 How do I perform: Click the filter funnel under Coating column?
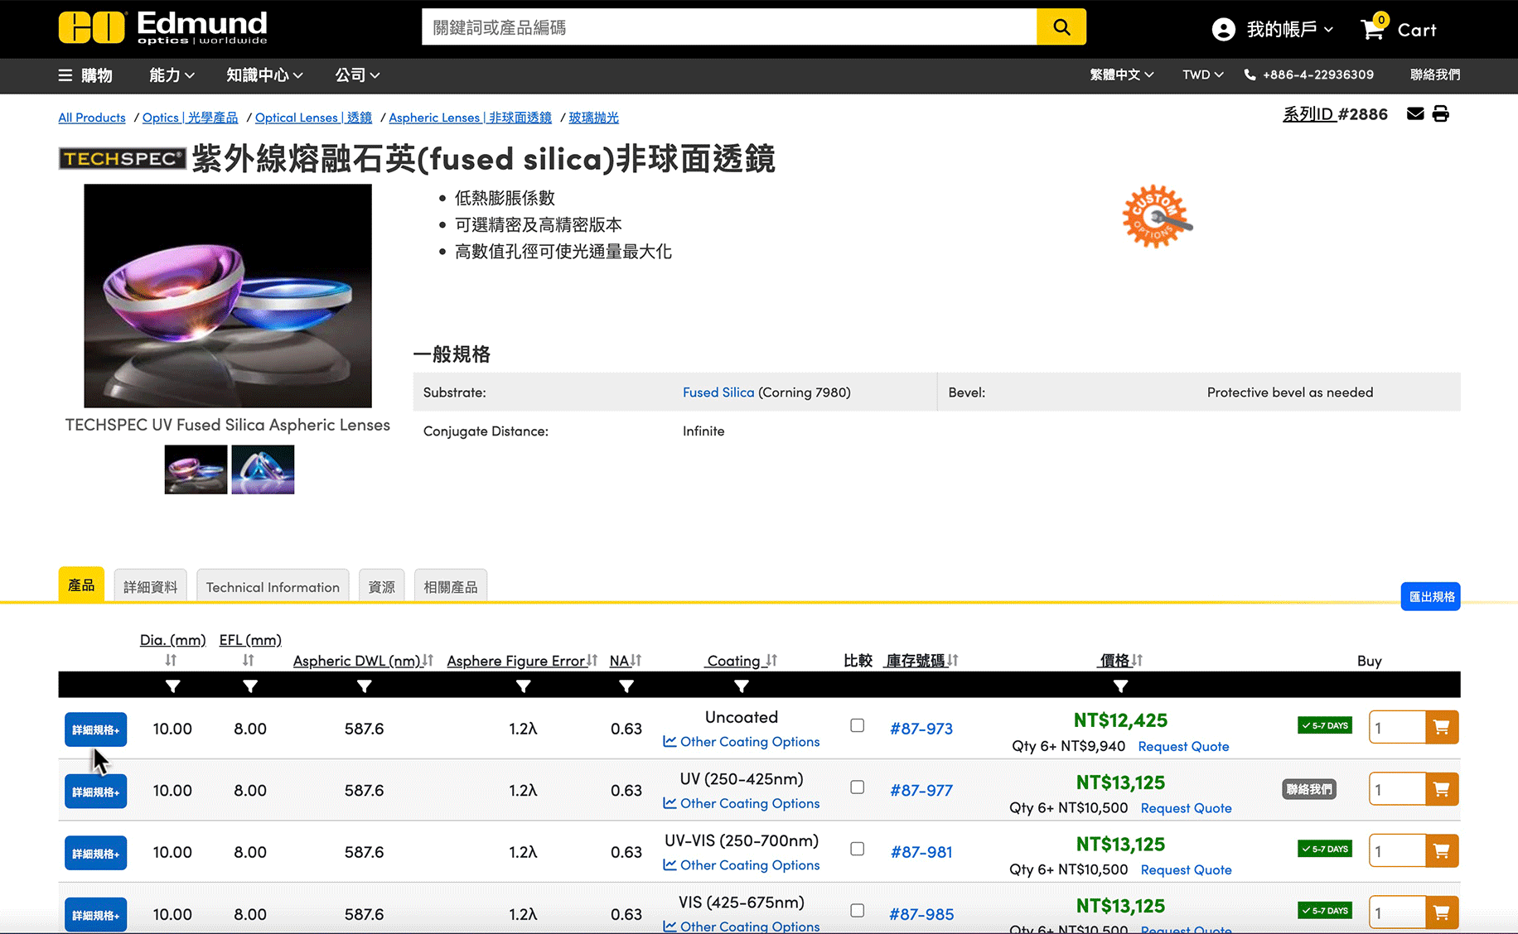(x=741, y=686)
